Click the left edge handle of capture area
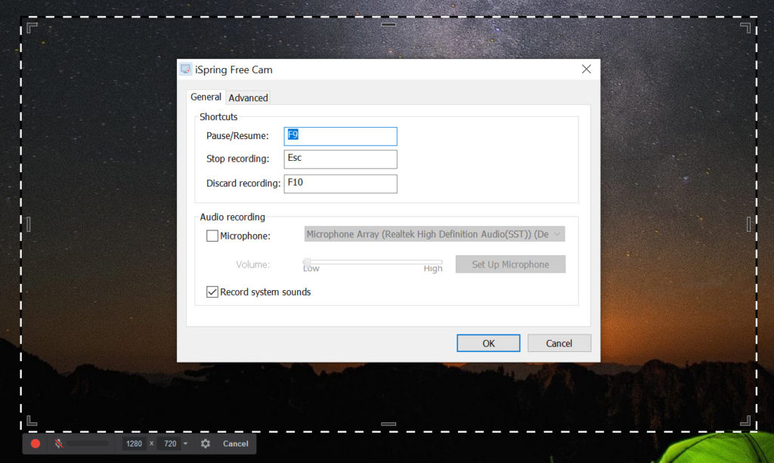The image size is (774, 463). [29, 224]
